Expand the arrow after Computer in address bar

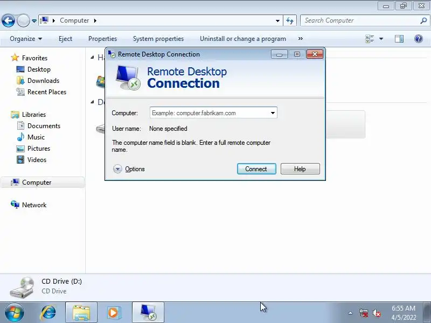tap(95, 20)
